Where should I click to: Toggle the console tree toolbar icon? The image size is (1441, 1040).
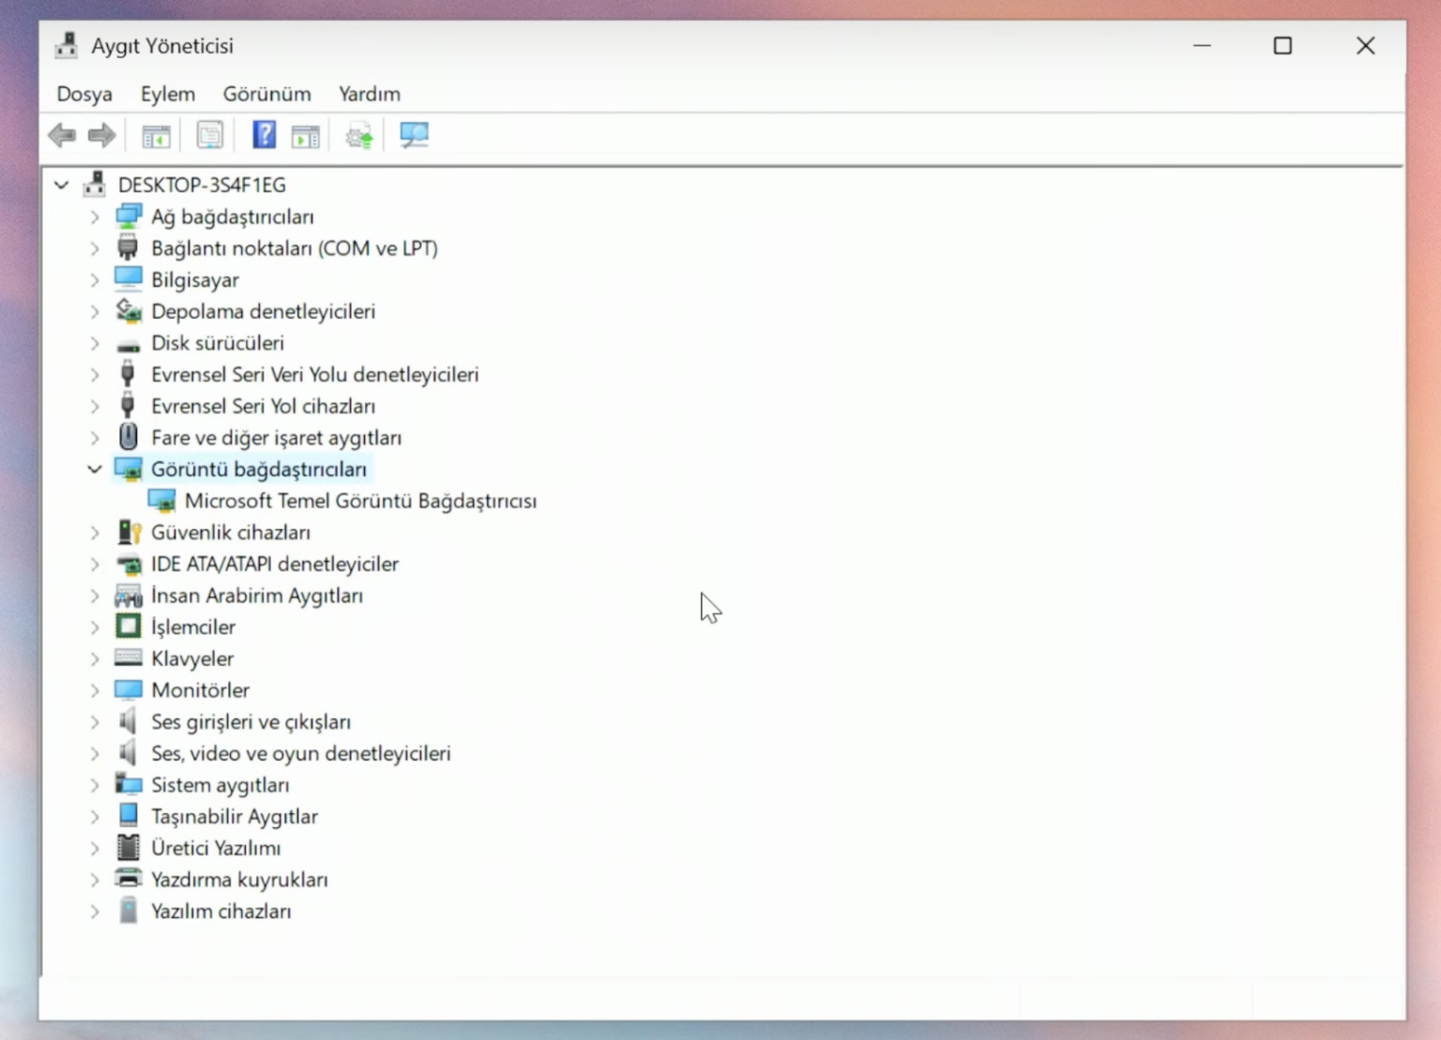pyautogui.click(x=156, y=136)
